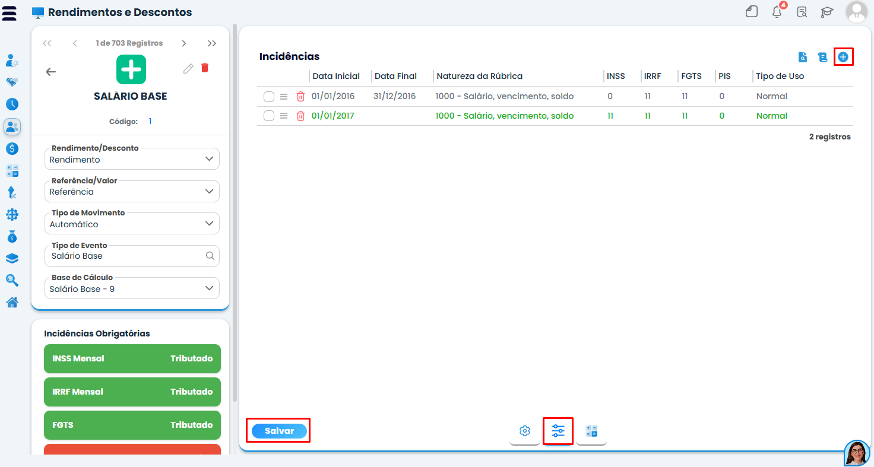
Task: Jump to first record
Action: click(x=47, y=43)
